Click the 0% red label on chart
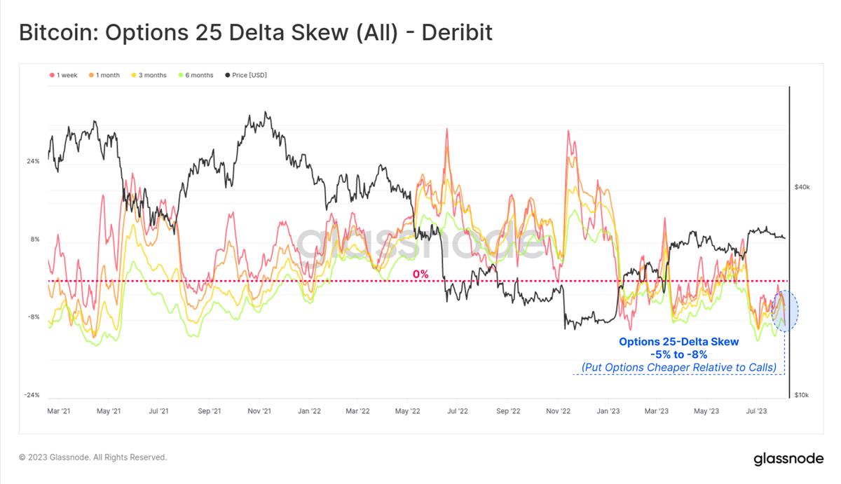The height and width of the screenshot is (484, 841). point(420,274)
